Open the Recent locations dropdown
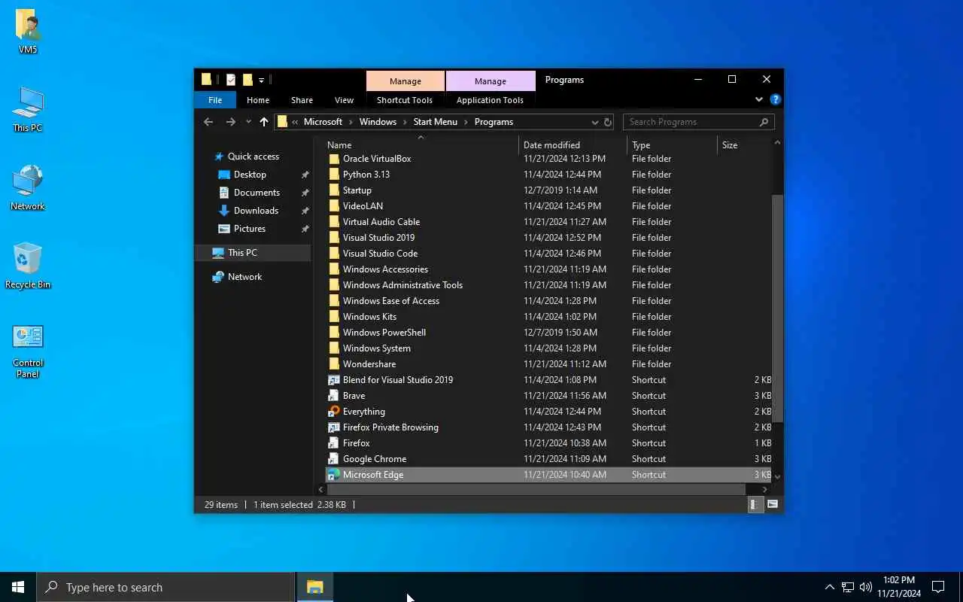Image resolution: width=963 pixels, height=602 pixels. 248,122
